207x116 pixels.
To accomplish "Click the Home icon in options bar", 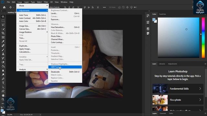I will click(x=4, y=7).
